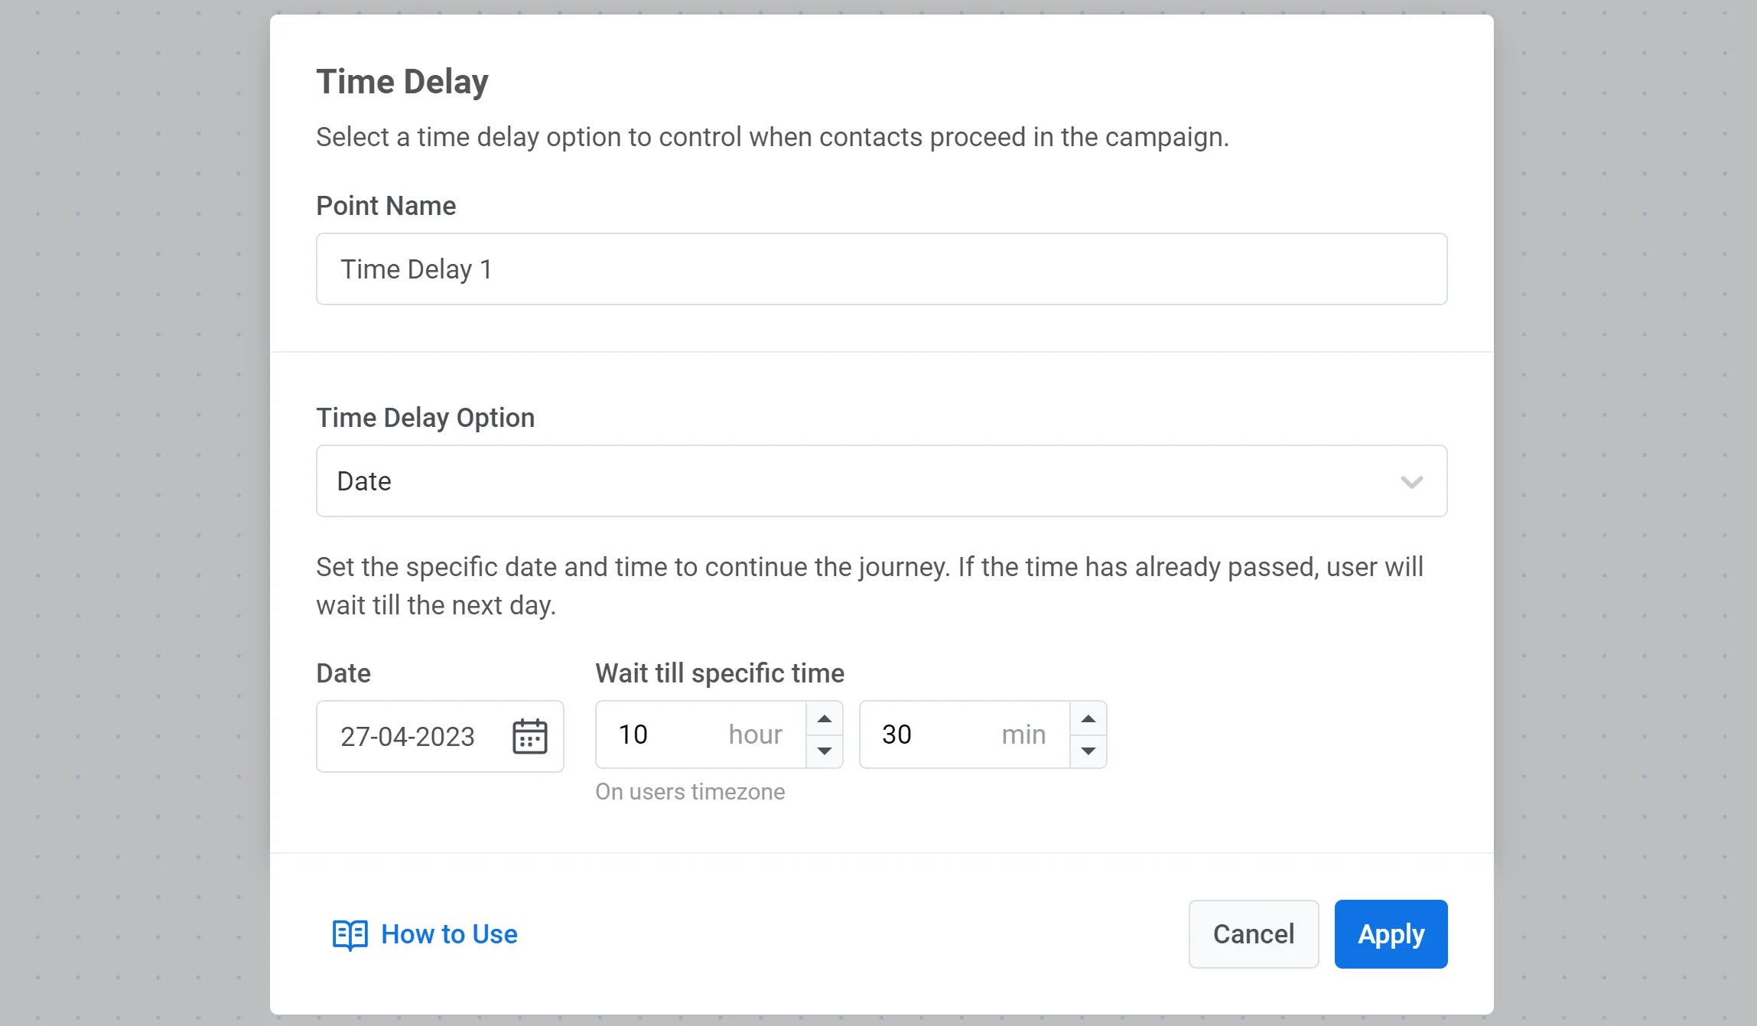Open the calendar date picker icon
The image size is (1757, 1026).
tap(529, 736)
